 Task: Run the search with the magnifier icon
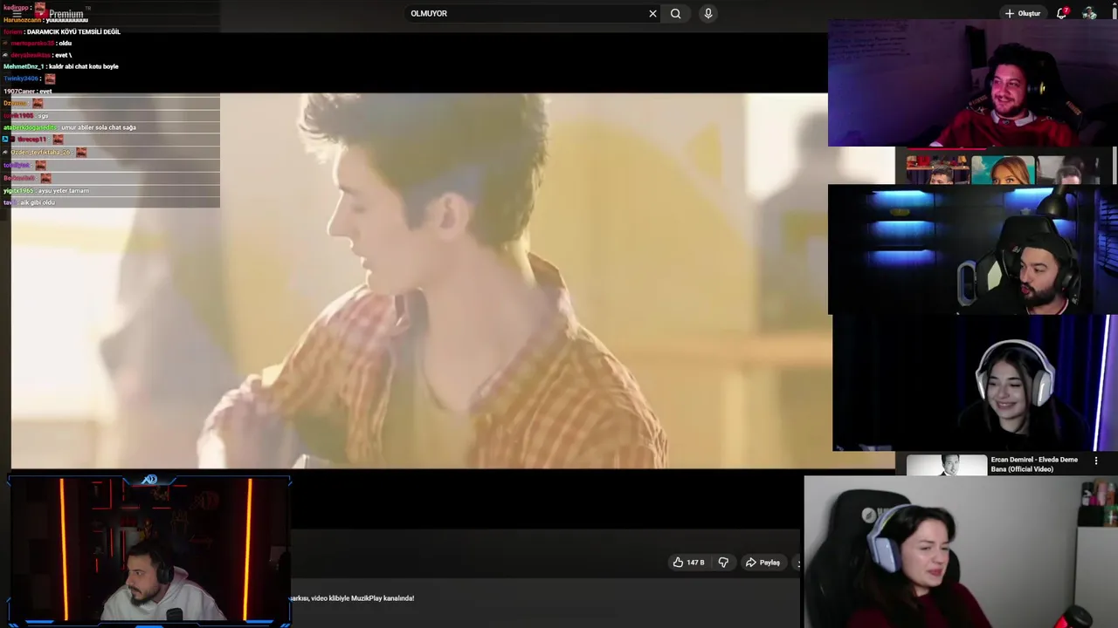(x=675, y=14)
